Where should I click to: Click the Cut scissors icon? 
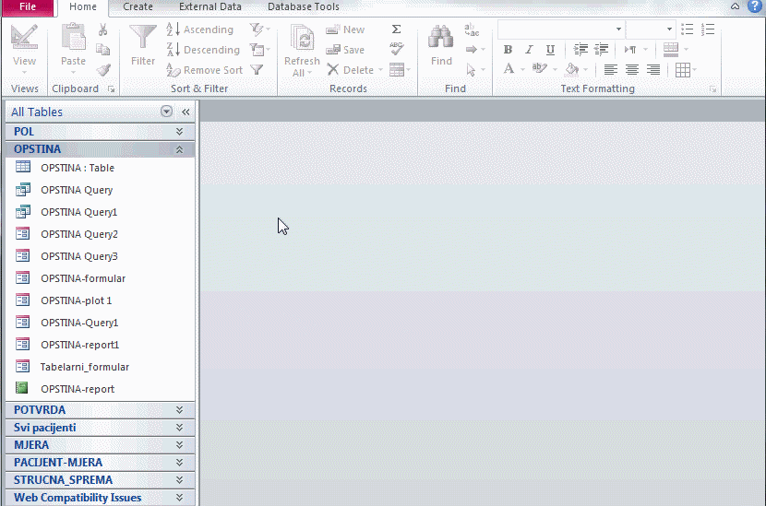tap(103, 29)
